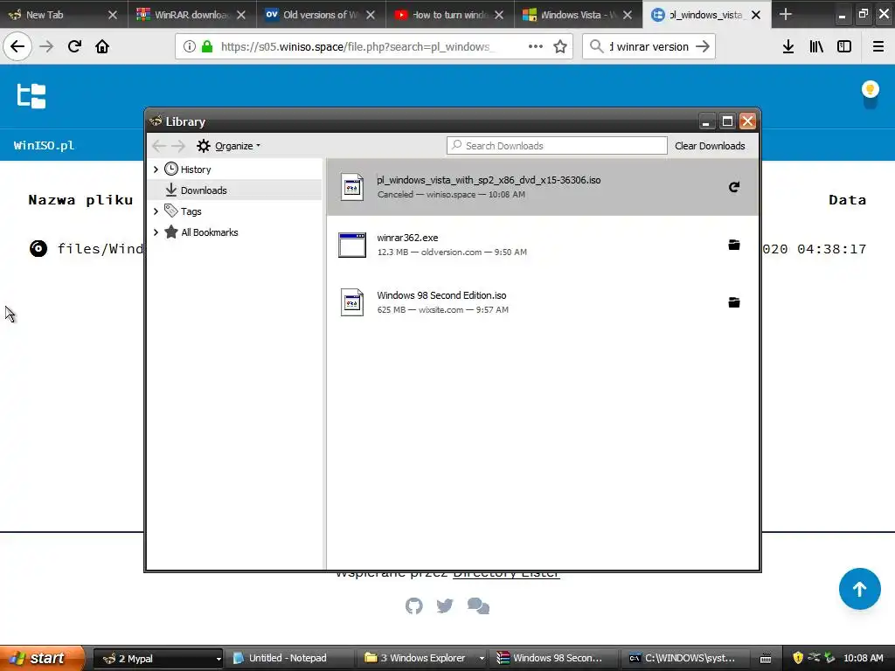Viewport: 895px width, 671px height.
Task: Select Tags in the Library sidebar
Action: (x=191, y=211)
